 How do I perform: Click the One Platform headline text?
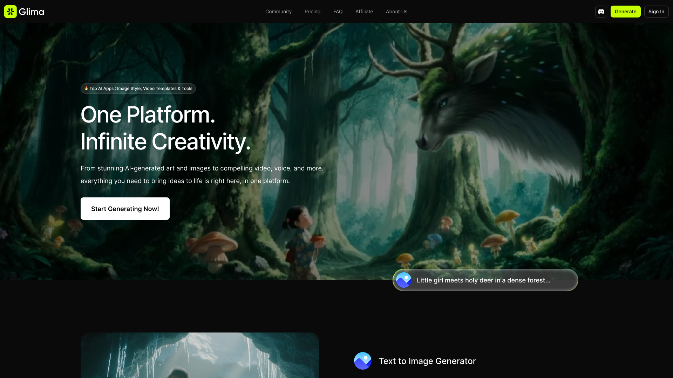pyautogui.click(x=148, y=114)
